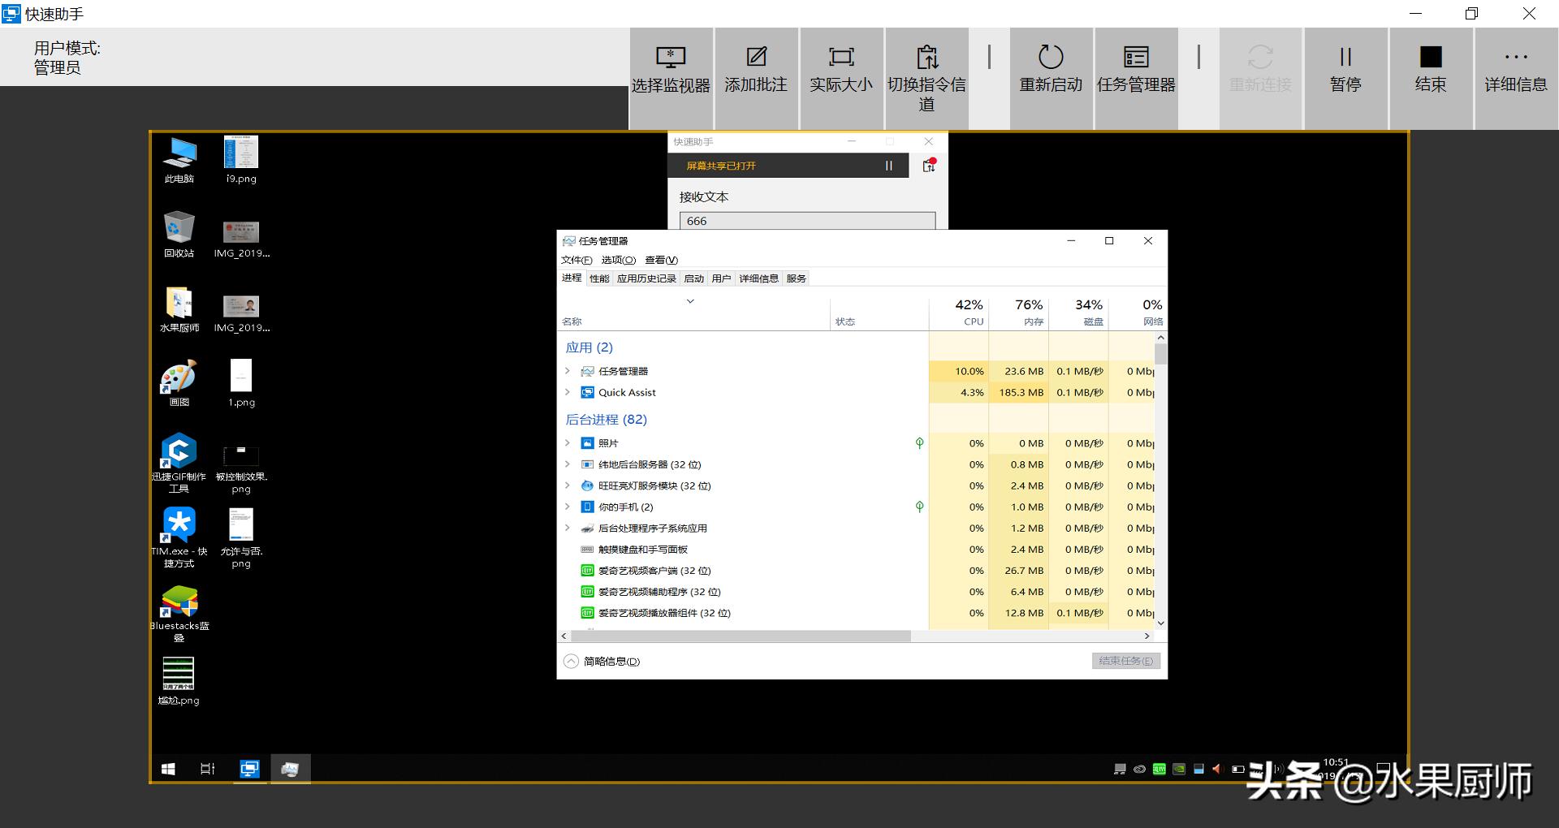Select the 接收文本 text field containing 666
Viewport: 1559px width, 828px height.
[806, 220]
